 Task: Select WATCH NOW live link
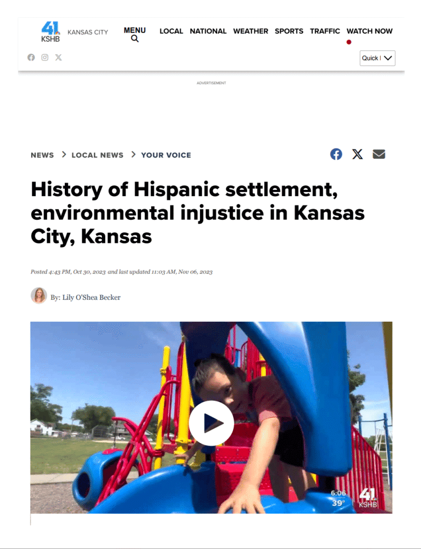click(370, 31)
